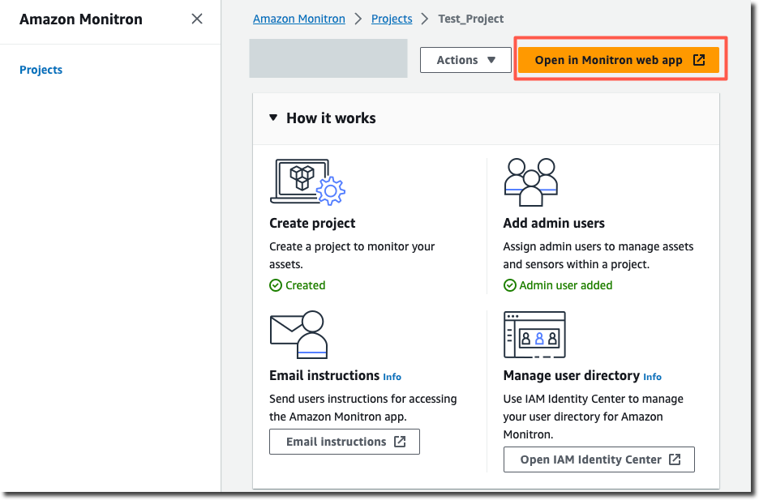Screen dimensions: 759x500
Task: Open the Actions dropdown
Action: (465, 59)
